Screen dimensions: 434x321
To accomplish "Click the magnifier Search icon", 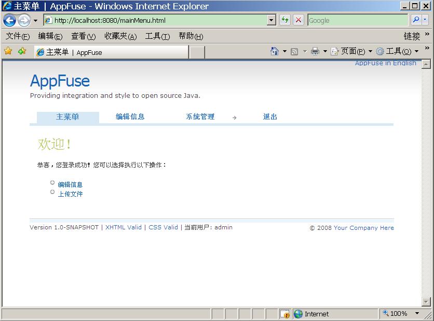I will pyautogui.click(x=416, y=20).
